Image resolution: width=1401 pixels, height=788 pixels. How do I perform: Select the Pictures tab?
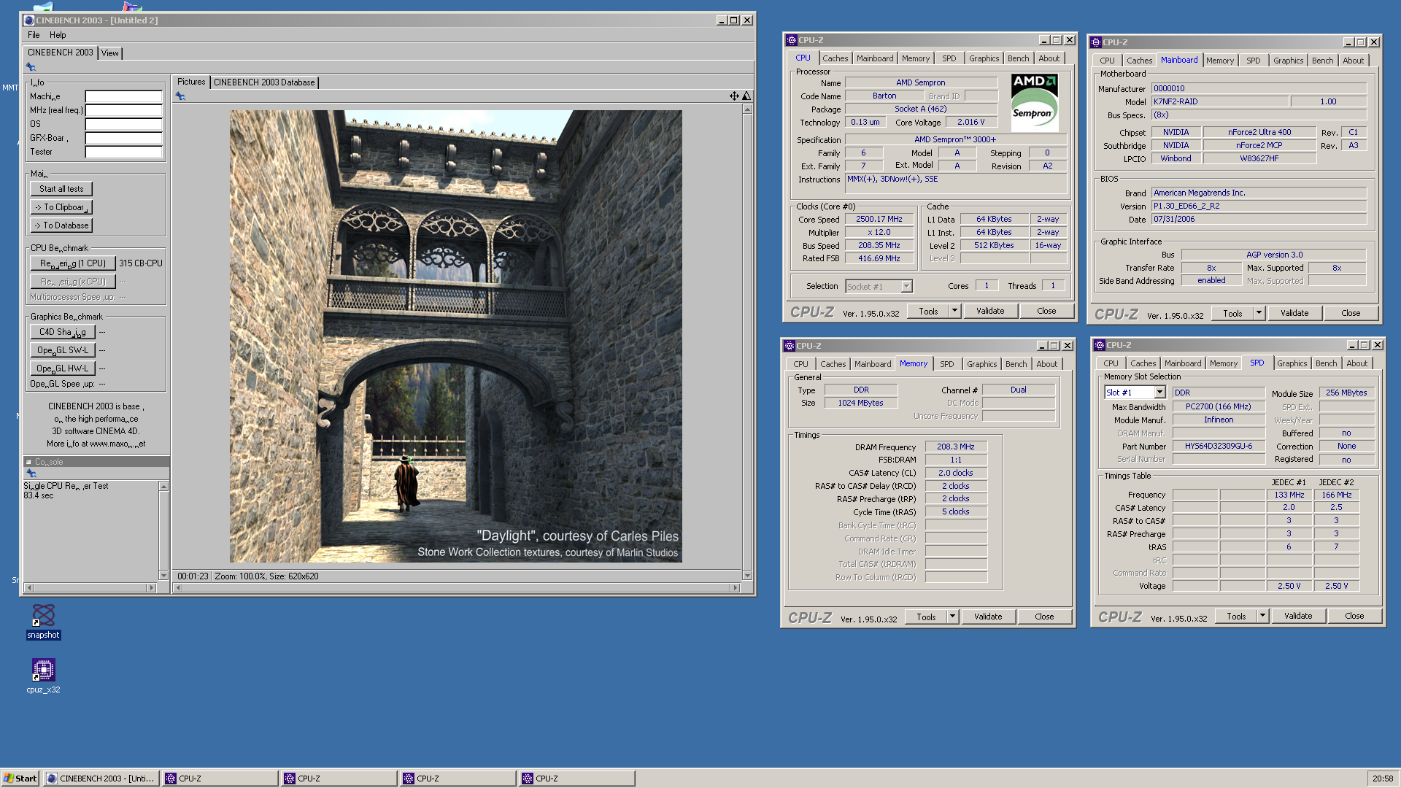click(191, 82)
